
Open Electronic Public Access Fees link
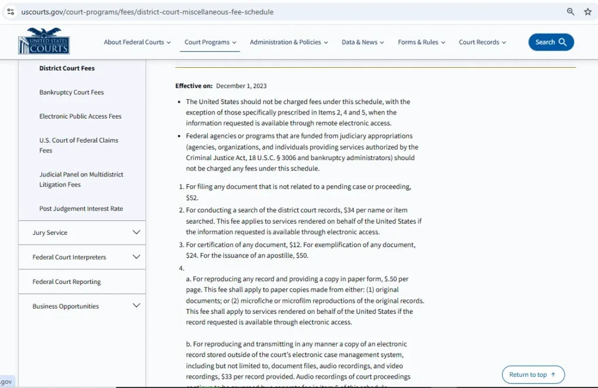80,116
